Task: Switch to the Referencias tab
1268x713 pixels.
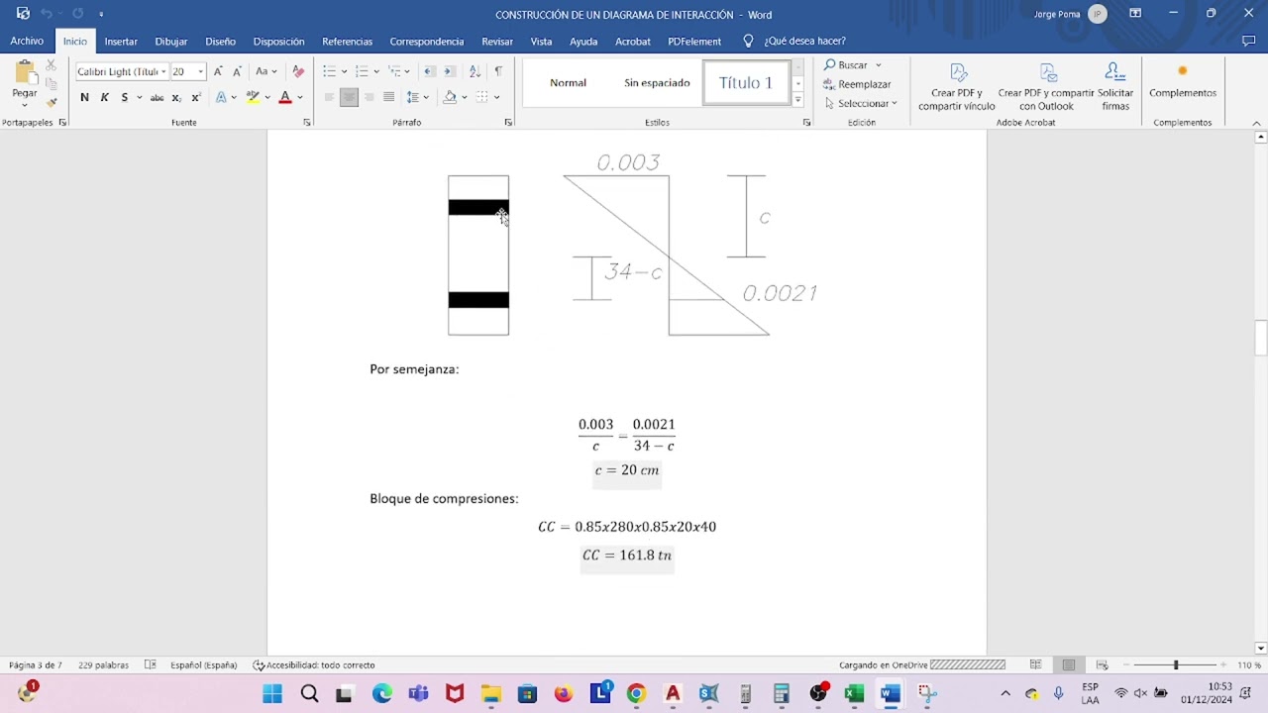Action: click(347, 42)
